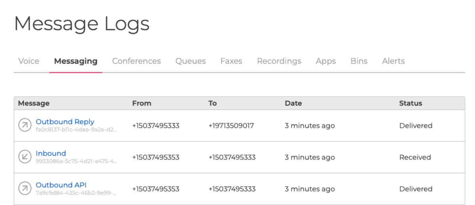Select the Apps tab

click(326, 61)
